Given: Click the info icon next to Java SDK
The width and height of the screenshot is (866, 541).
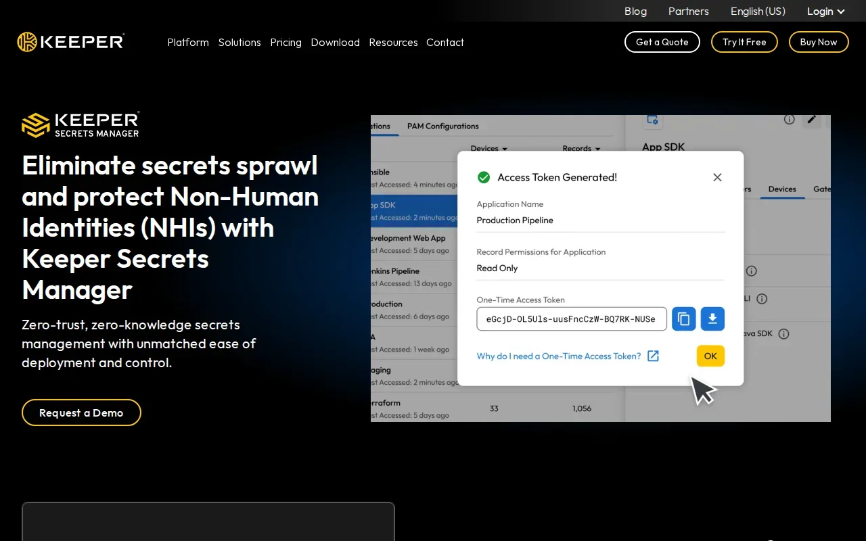Looking at the screenshot, I should [x=783, y=334].
